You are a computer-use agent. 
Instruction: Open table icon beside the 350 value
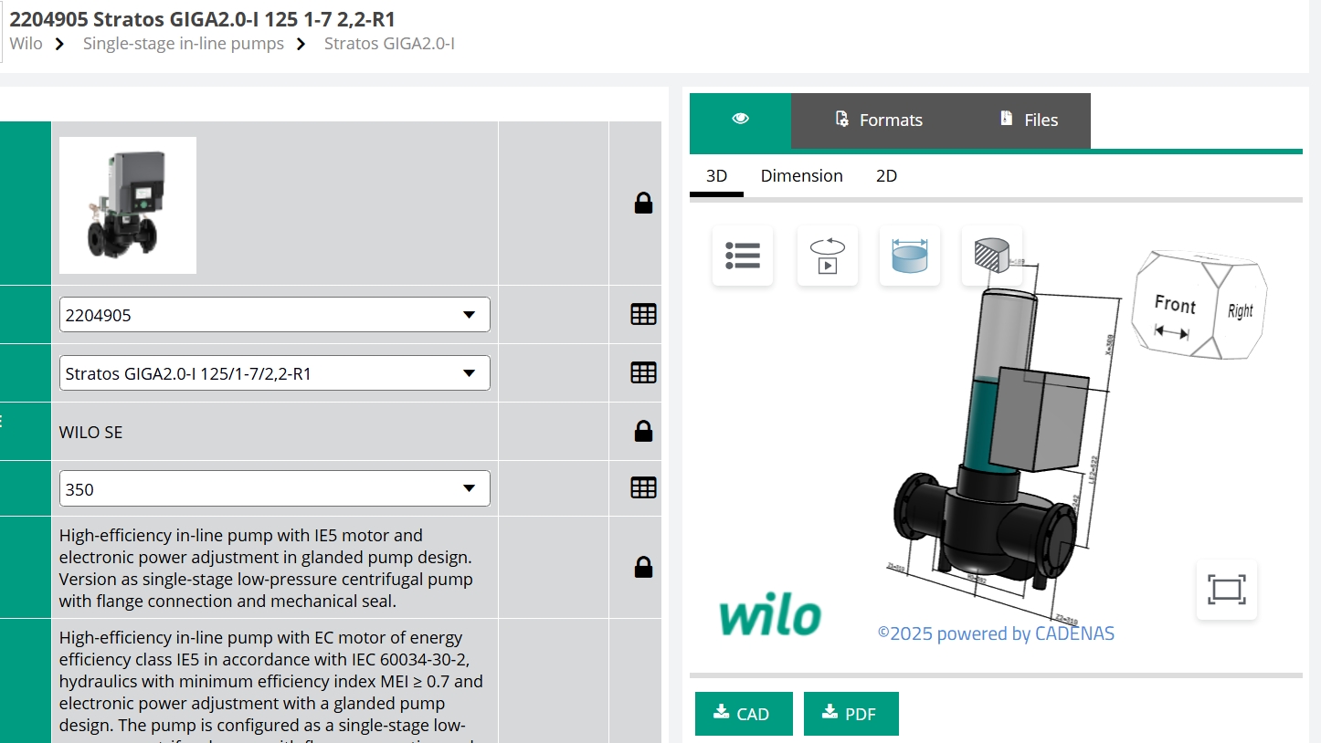point(643,488)
